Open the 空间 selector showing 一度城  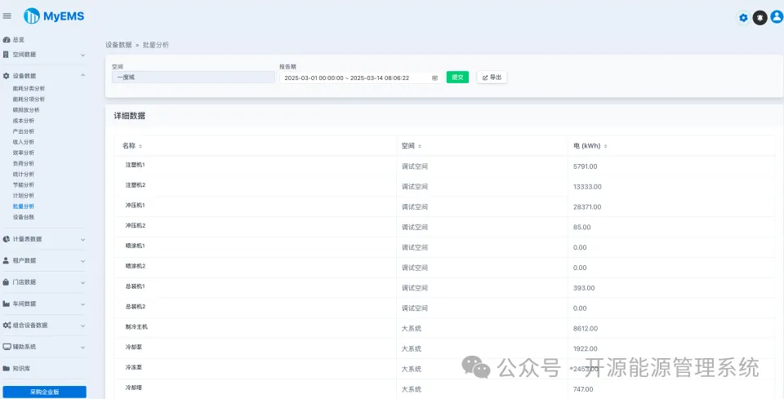(193, 78)
